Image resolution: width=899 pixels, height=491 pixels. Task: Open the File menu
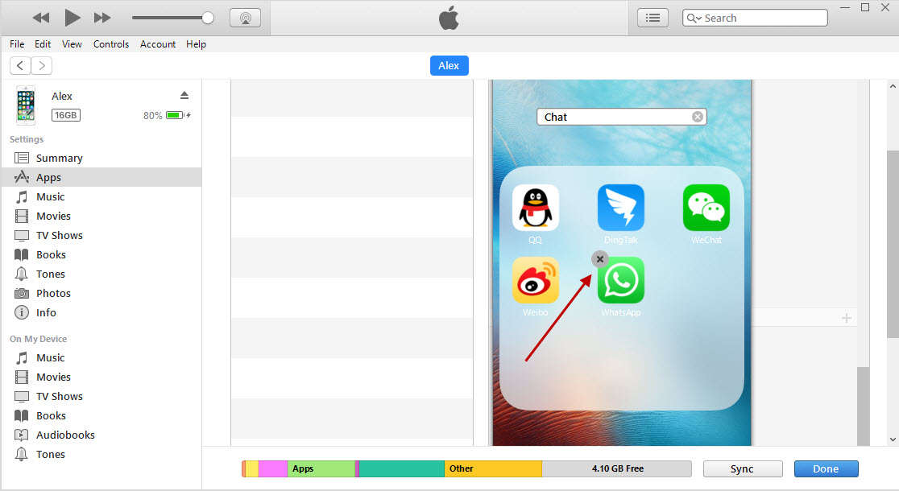click(x=17, y=44)
